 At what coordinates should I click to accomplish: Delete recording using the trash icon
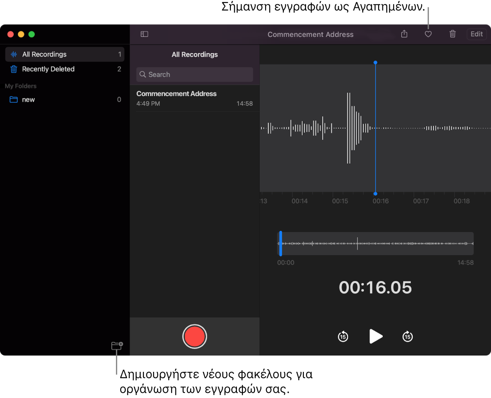point(452,34)
